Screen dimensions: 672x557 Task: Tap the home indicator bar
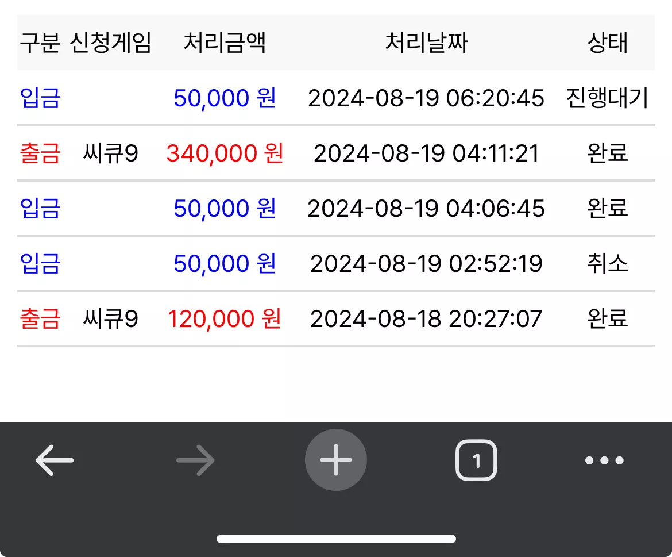[336, 539]
